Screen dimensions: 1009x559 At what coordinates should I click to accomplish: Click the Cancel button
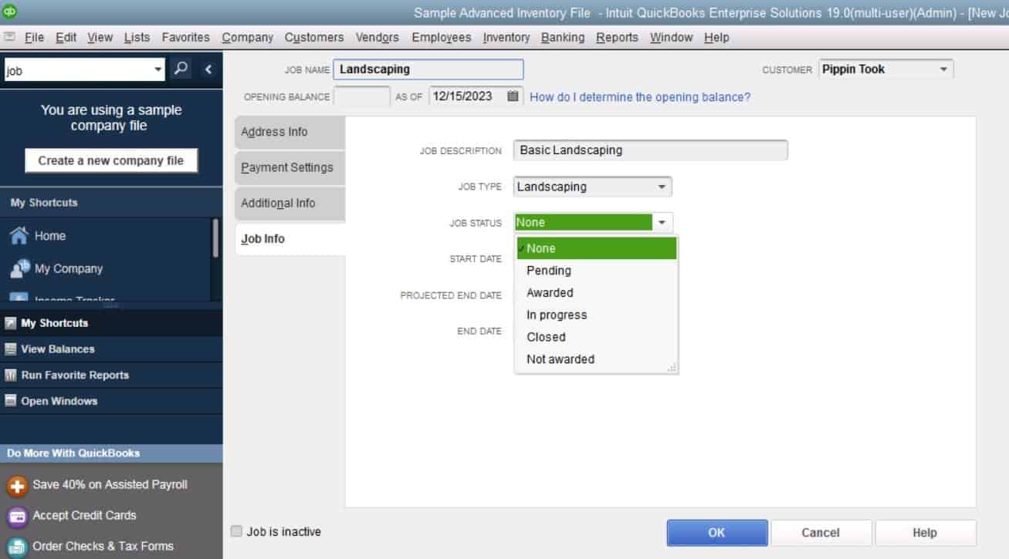(821, 533)
